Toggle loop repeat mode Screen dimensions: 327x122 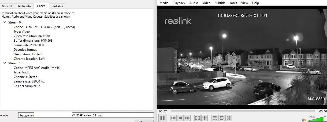pyautogui.click(x=221, y=118)
